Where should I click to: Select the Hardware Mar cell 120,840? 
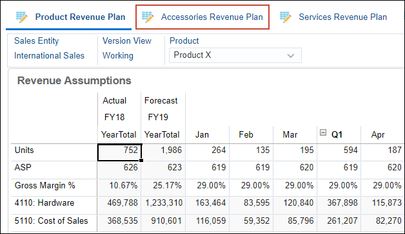[295, 206]
